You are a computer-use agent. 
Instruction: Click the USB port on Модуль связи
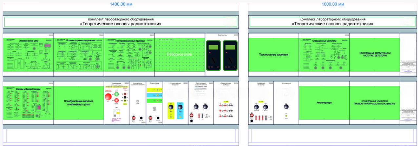pos(138,101)
